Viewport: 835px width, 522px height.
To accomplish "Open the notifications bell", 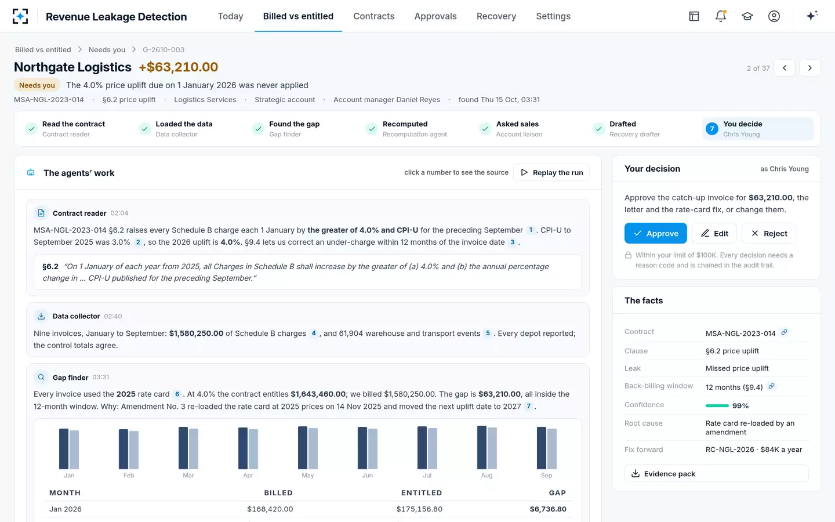I will click(721, 16).
